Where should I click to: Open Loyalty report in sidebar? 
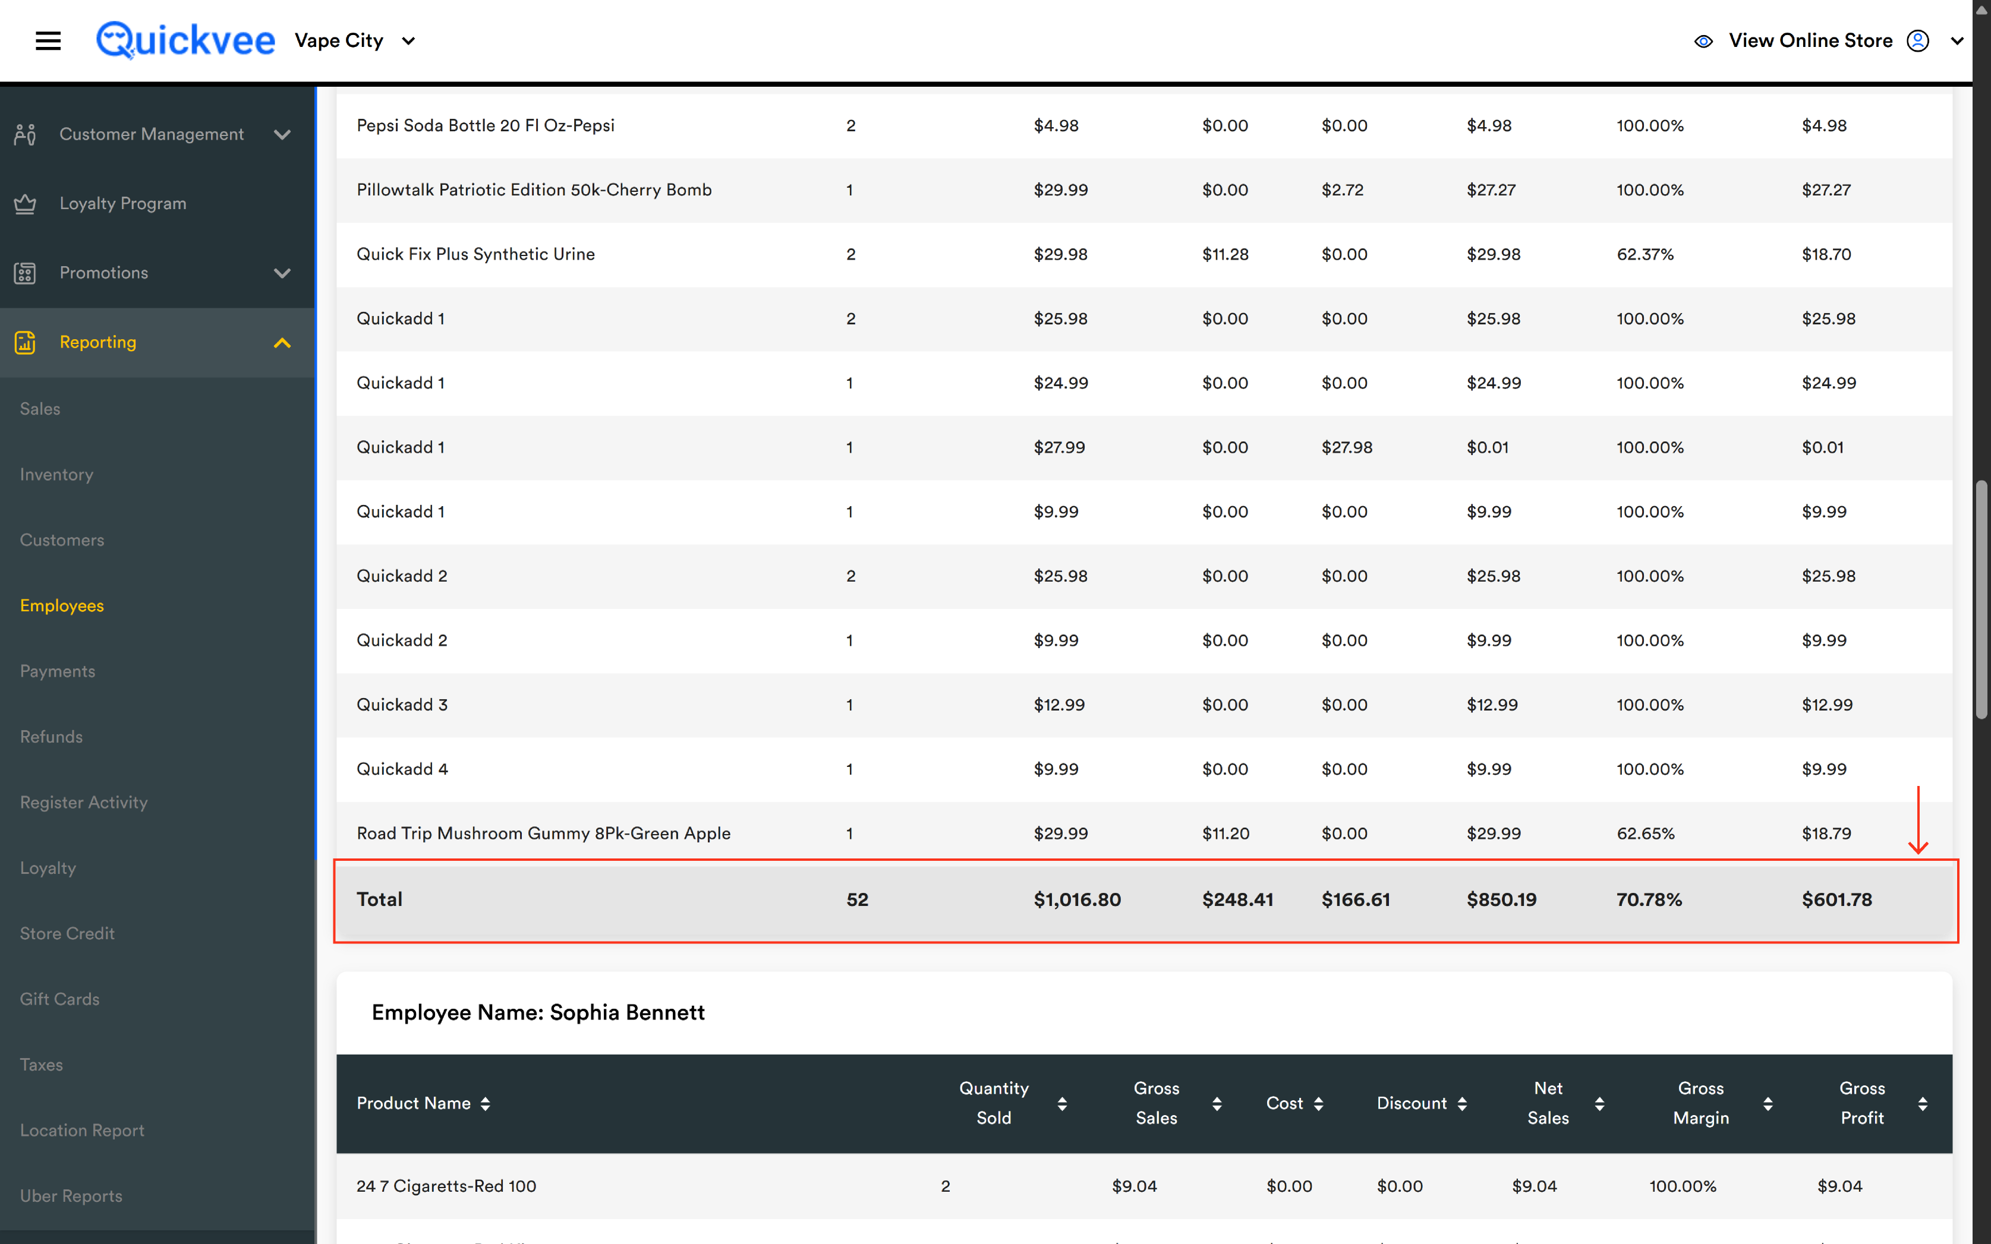coord(48,867)
